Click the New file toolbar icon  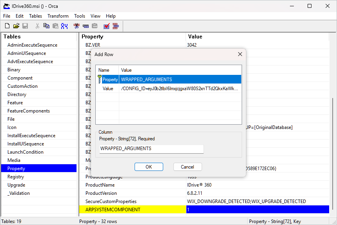pos(7,26)
